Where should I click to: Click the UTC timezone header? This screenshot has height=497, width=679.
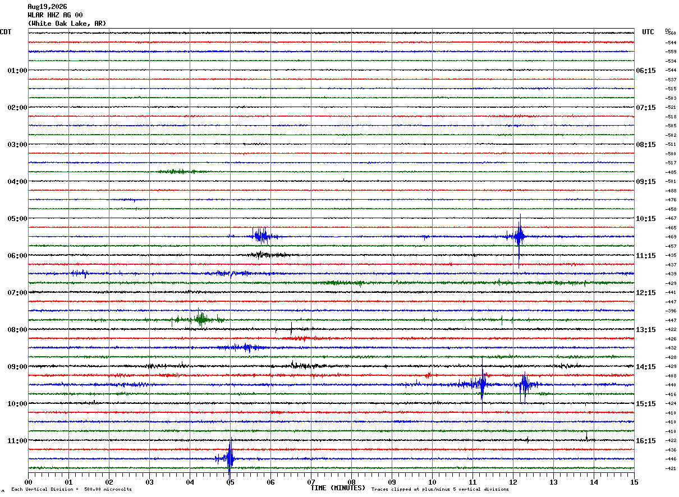coord(648,32)
